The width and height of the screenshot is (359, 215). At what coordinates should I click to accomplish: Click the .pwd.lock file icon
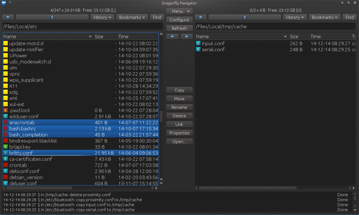tap(6, 110)
